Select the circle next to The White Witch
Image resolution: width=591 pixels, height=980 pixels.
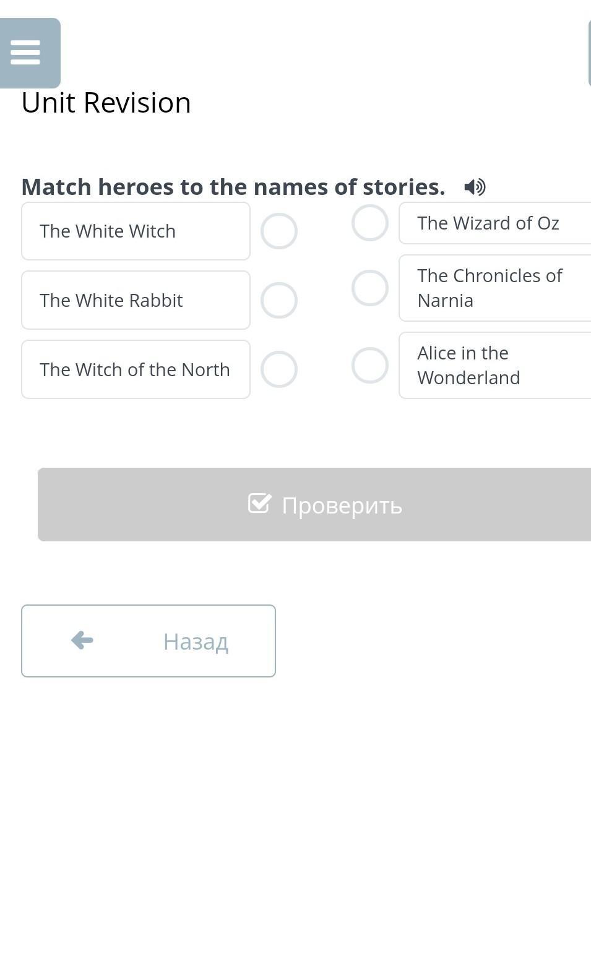tap(279, 231)
